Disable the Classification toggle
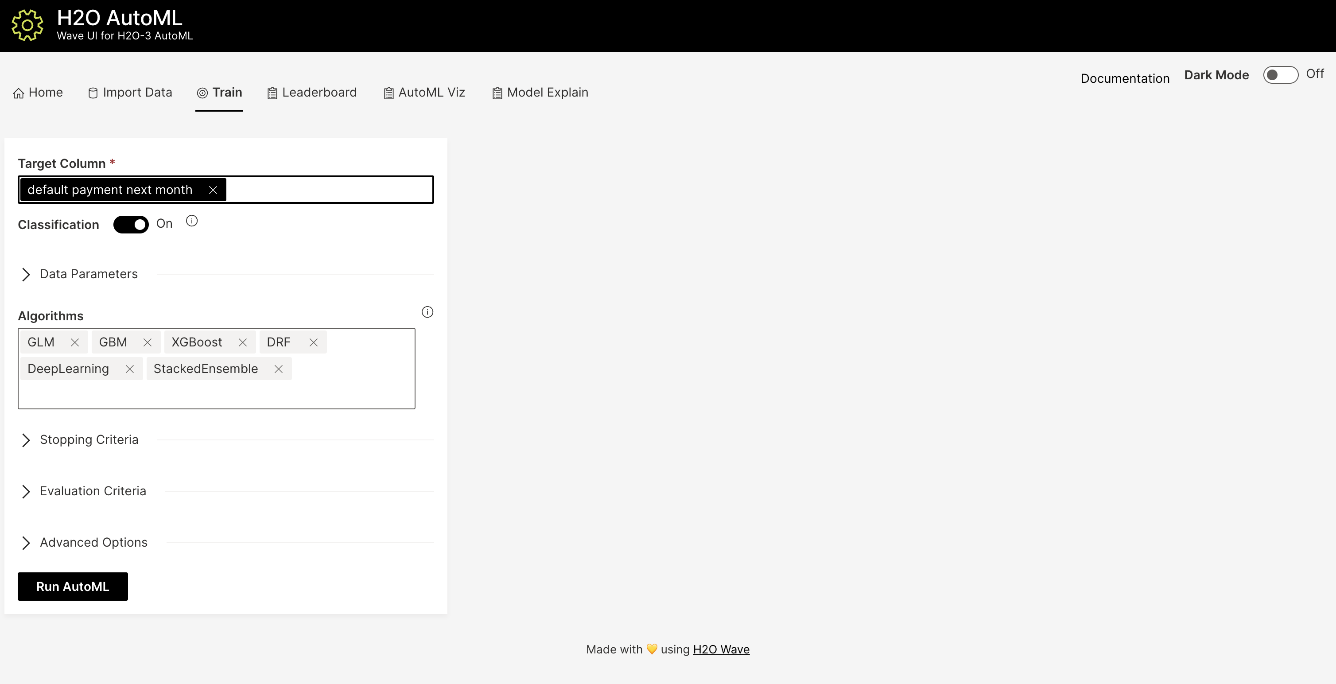 click(x=131, y=225)
